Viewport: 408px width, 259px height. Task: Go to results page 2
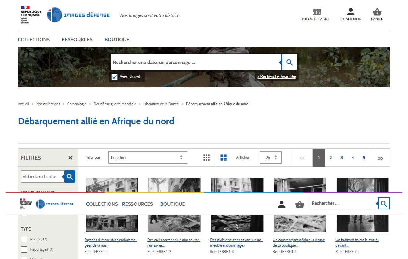point(330,158)
